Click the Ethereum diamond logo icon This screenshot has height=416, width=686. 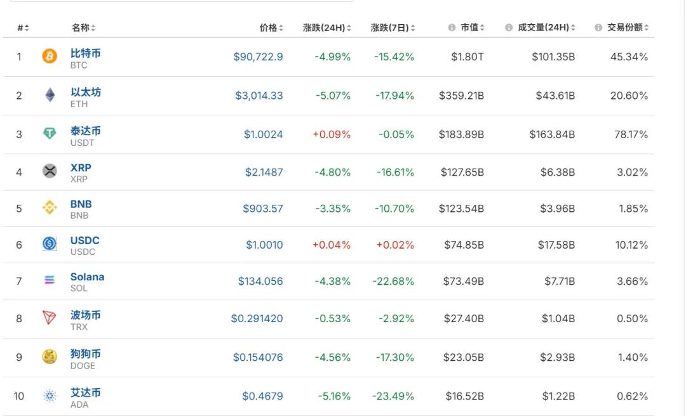coord(50,96)
